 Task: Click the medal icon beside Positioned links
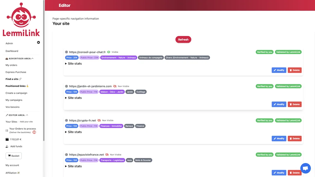(27, 86)
